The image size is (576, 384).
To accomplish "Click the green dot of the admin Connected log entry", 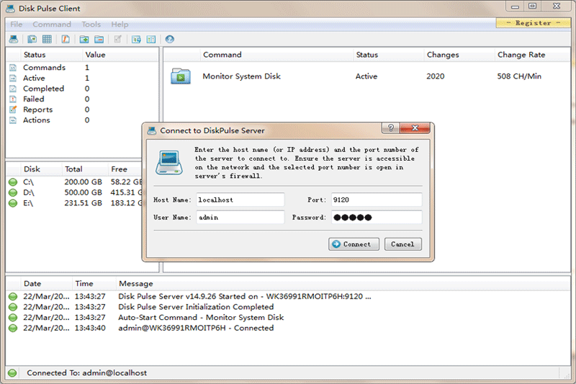I will pyautogui.click(x=13, y=328).
